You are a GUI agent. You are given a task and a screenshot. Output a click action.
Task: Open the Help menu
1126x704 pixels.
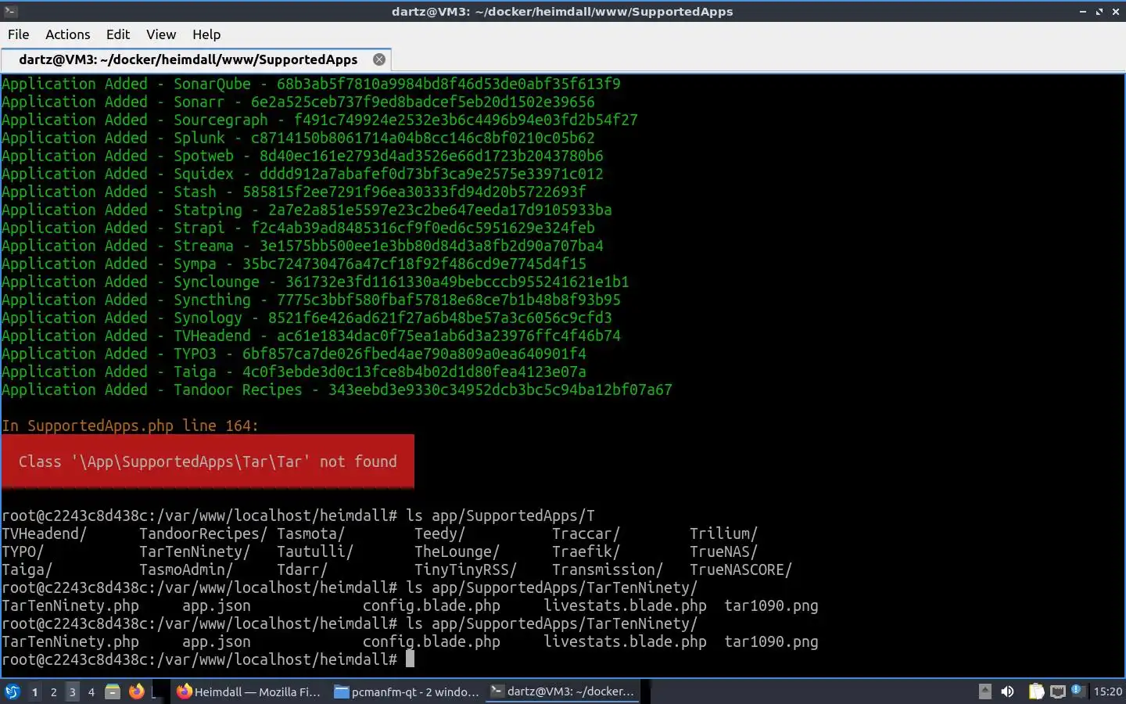tap(206, 34)
